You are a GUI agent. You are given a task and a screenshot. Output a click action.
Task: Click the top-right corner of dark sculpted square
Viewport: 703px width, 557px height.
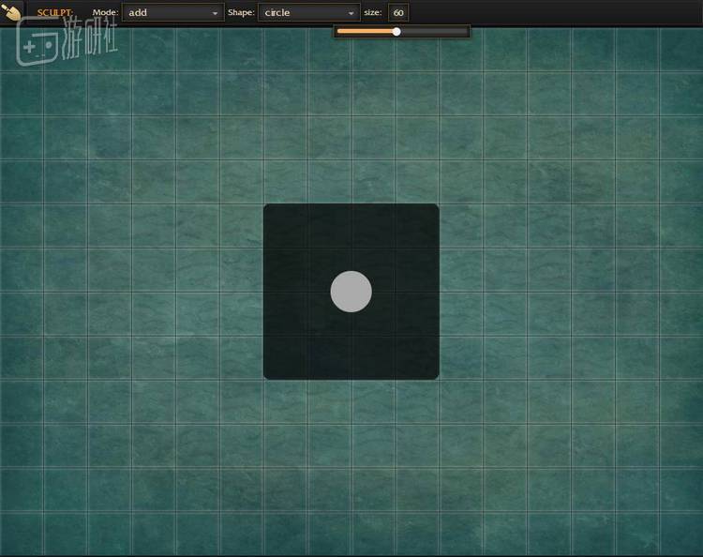tap(435, 208)
